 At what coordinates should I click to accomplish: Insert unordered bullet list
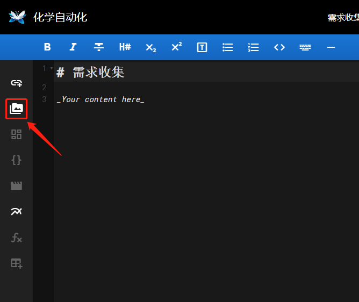click(x=228, y=47)
